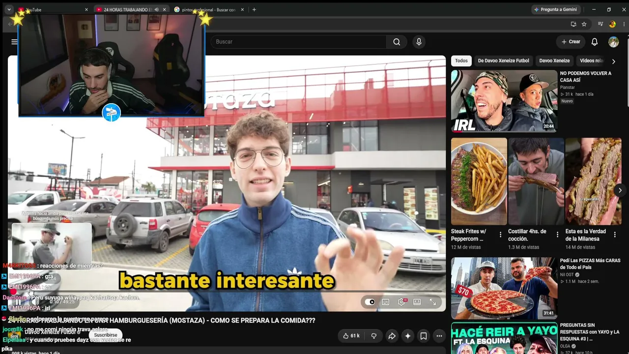Open the video player settings gear
Screen dimensions: 629x354
pos(401,302)
